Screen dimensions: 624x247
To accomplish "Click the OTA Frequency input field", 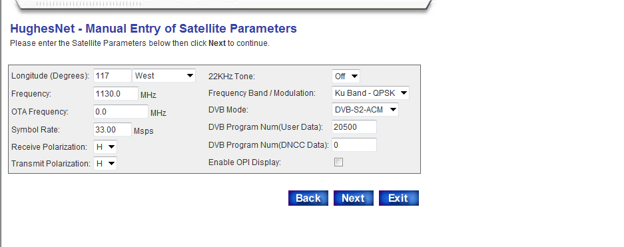I will [121, 112].
